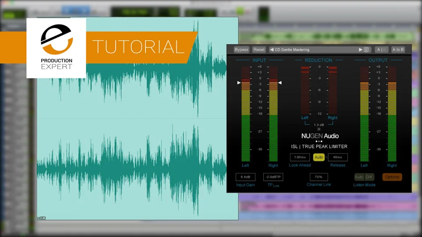The image size is (422, 237).
Task: Click the Release label
Action: [338, 165]
